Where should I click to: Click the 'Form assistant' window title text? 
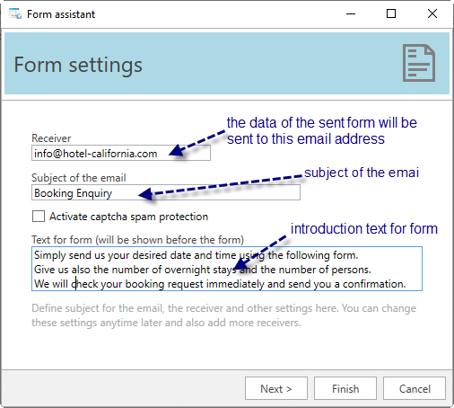pos(61,14)
